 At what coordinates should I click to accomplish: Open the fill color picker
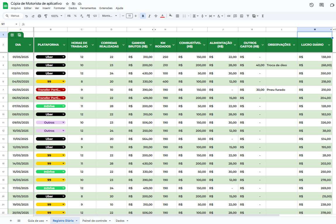171,16
